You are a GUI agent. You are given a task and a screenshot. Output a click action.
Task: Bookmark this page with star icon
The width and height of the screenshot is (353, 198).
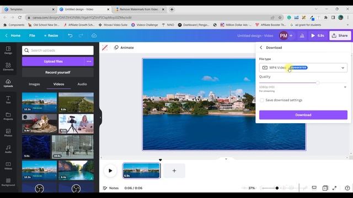pyautogui.click(x=280, y=17)
